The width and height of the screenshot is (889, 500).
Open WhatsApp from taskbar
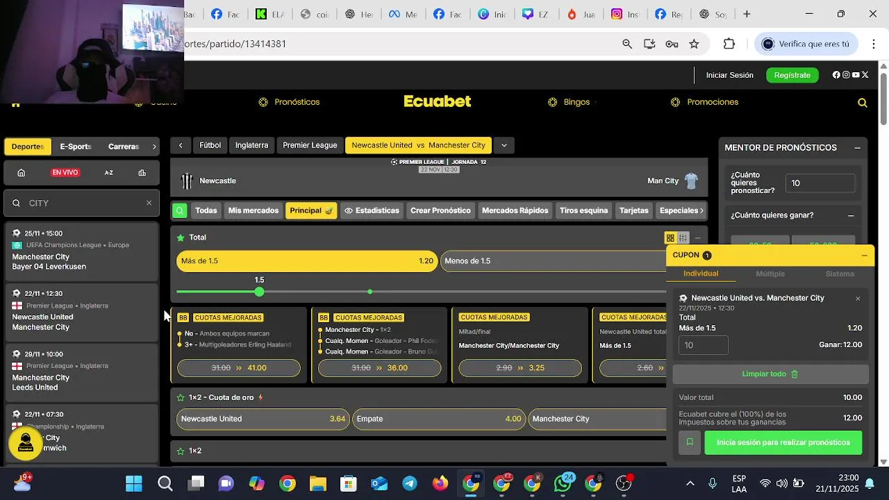pyautogui.click(x=562, y=483)
